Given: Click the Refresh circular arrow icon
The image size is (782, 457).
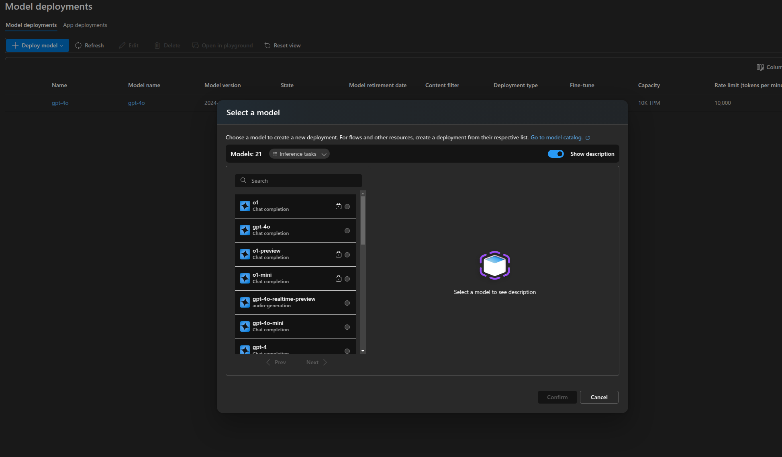Looking at the screenshot, I should [78, 45].
